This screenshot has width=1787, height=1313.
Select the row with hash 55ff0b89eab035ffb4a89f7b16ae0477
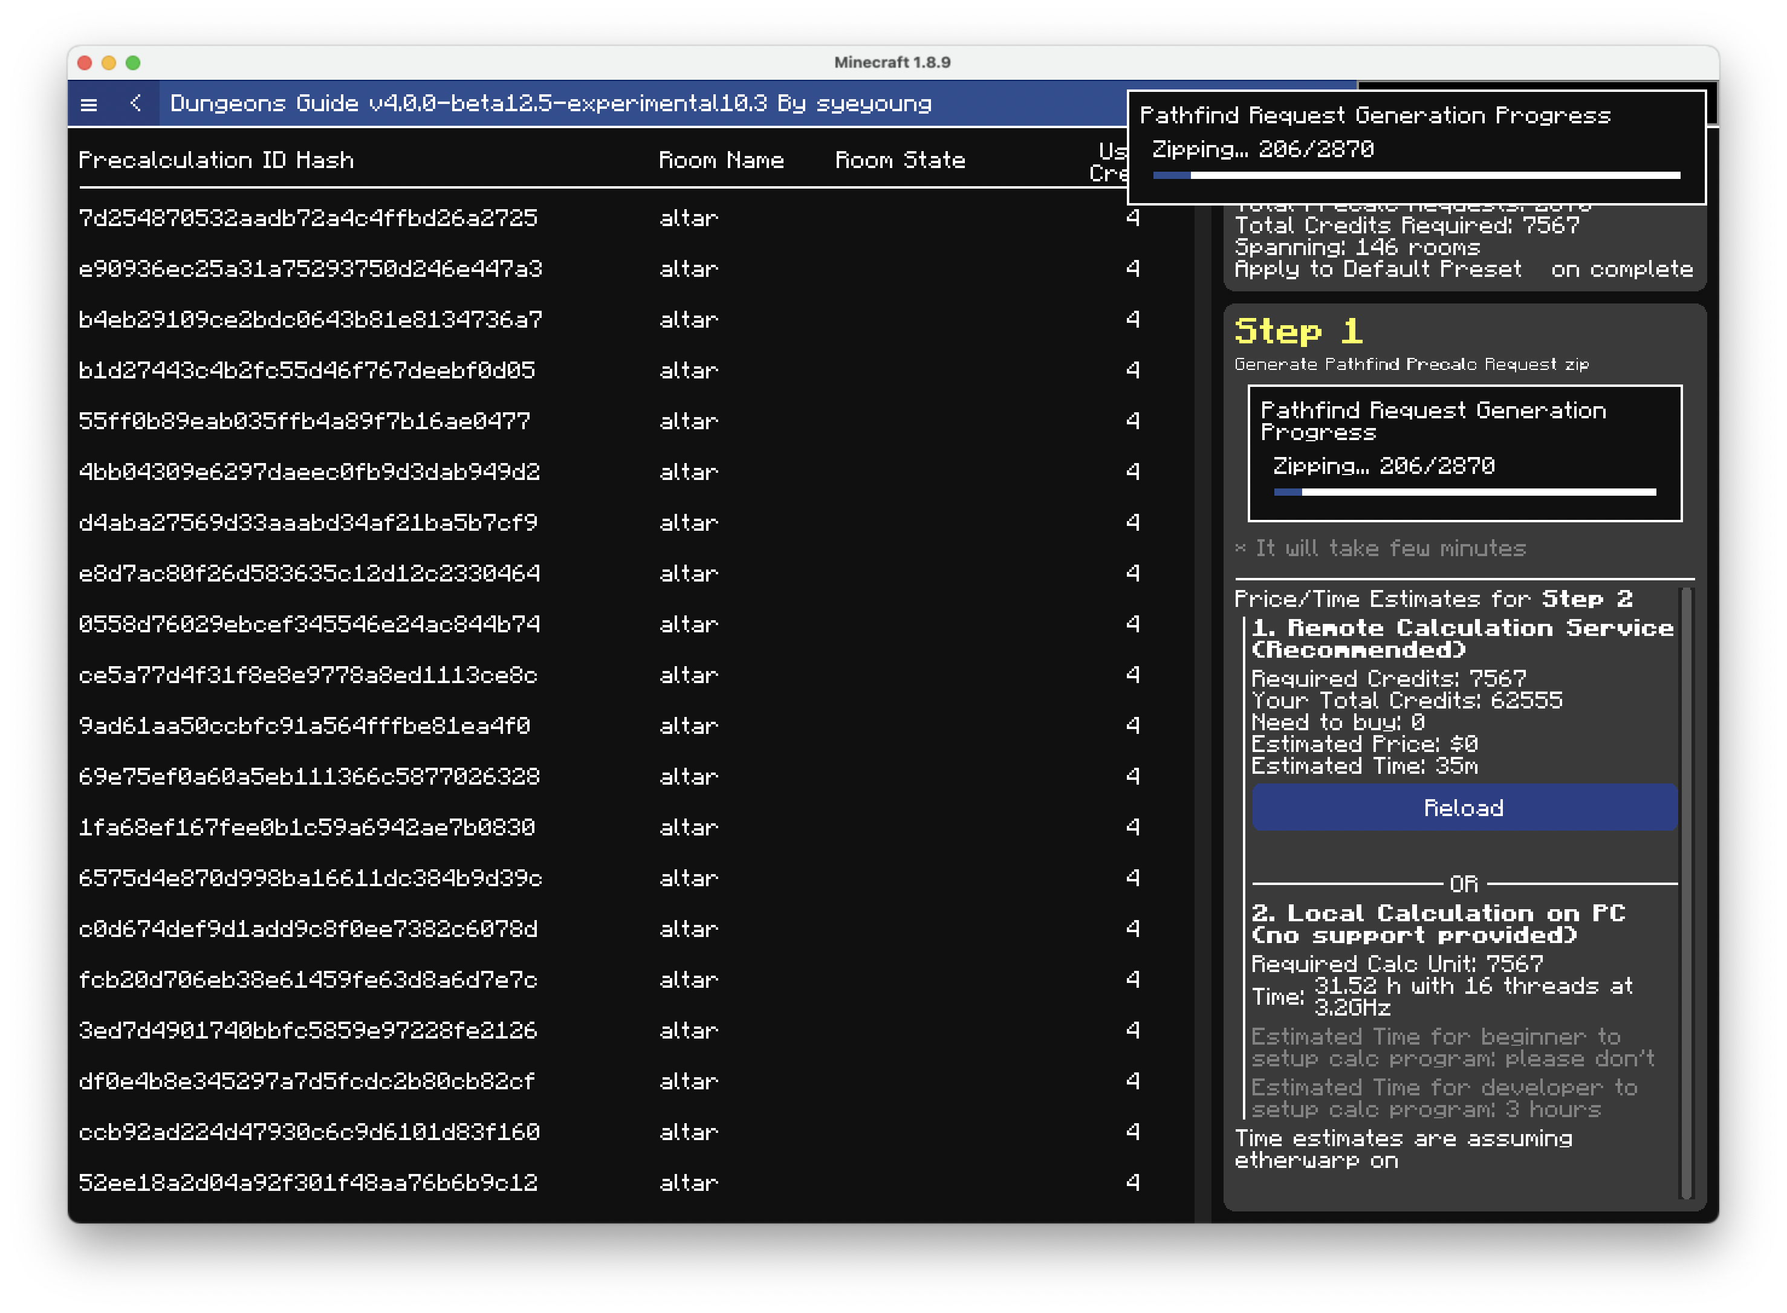click(x=305, y=421)
